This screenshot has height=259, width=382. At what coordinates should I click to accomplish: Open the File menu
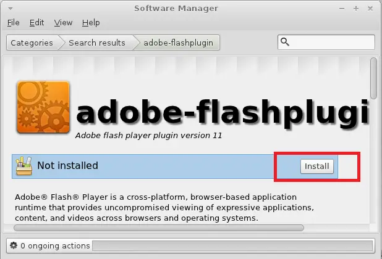click(x=13, y=23)
